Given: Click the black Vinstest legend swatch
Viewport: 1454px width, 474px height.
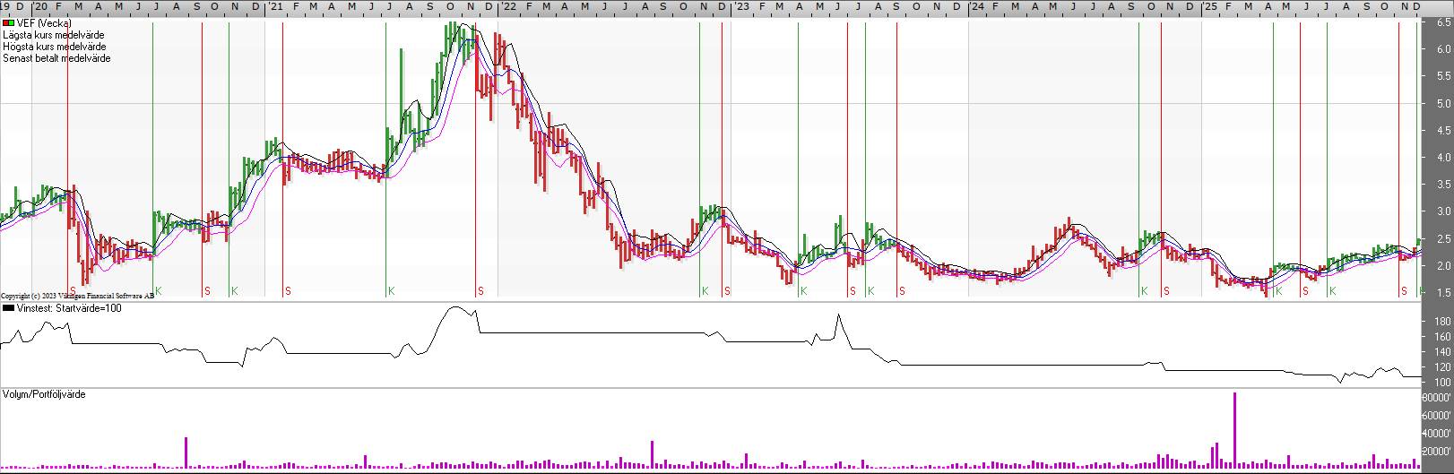Looking at the screenshot, I should tap(8, 308).
